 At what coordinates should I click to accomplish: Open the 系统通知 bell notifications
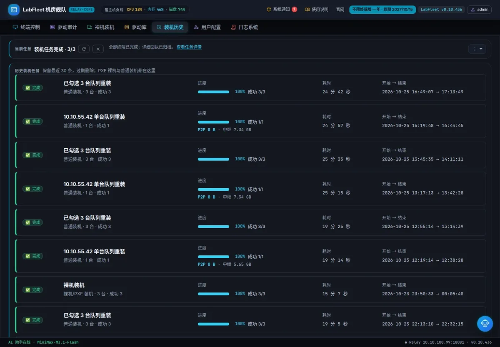click(279, 10)
